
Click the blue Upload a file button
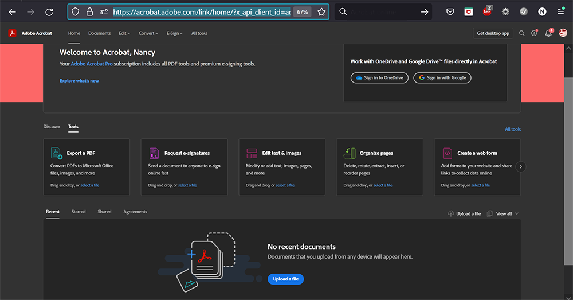coord(285,279)
